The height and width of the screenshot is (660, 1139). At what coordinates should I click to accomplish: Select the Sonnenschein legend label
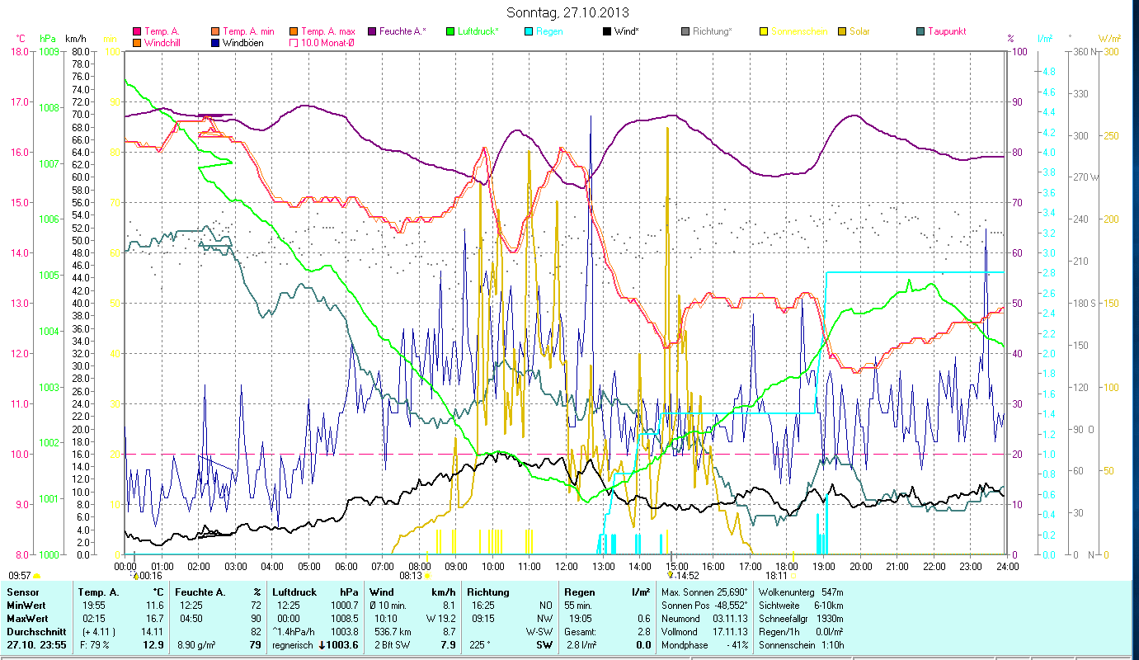pyautogui.click(x=799, y=31)
